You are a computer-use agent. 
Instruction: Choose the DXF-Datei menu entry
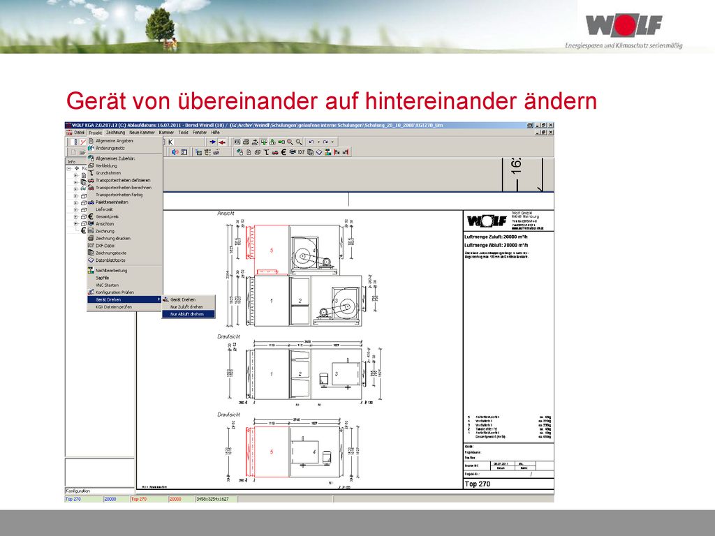pyautogui.click(x=124, y=246)
